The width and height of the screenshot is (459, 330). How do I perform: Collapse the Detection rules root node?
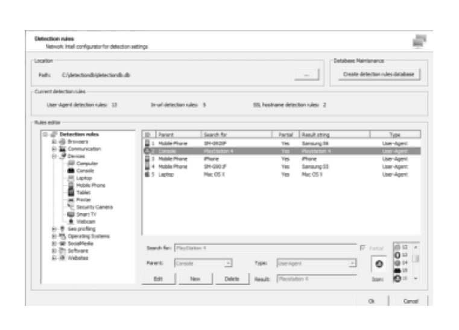coord(45,134)
